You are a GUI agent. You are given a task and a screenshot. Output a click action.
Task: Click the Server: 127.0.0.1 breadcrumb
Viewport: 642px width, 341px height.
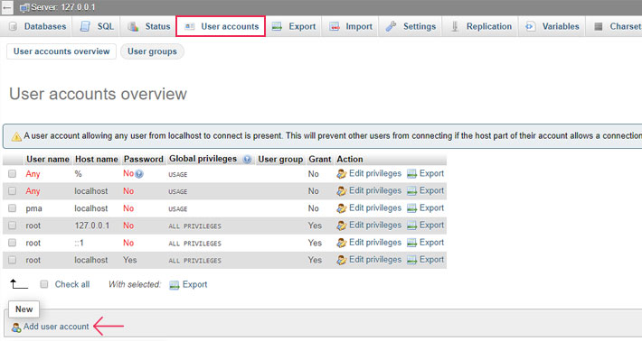click(62, 7)
